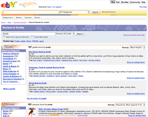Click Buy breadcrumb link

(x=9, y=22)
